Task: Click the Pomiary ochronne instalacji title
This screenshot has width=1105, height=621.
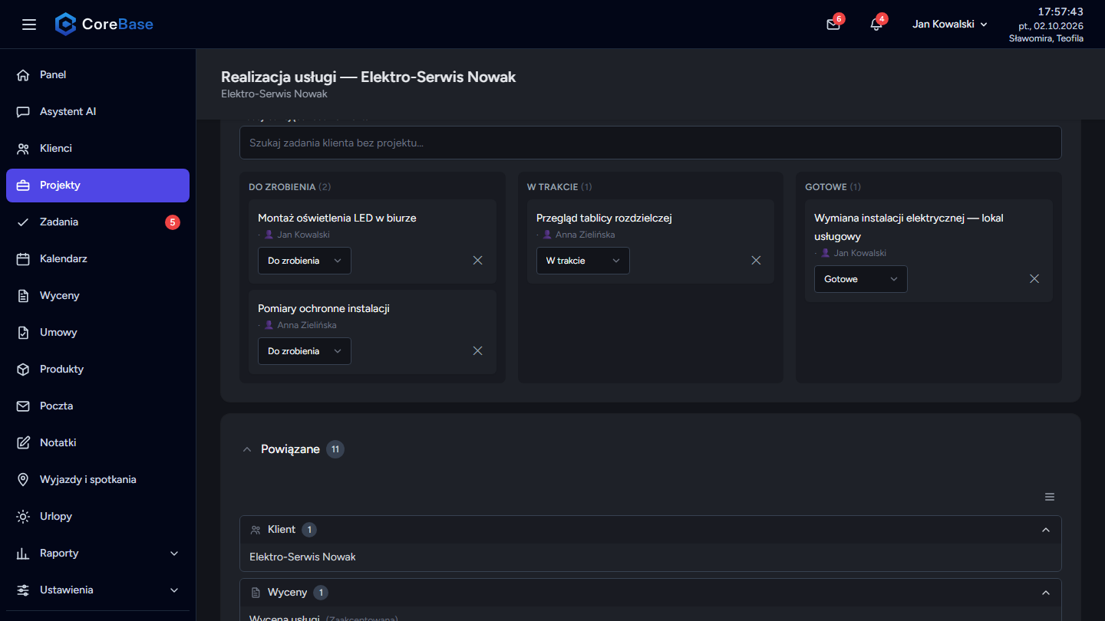Action: tap(324, 308)
